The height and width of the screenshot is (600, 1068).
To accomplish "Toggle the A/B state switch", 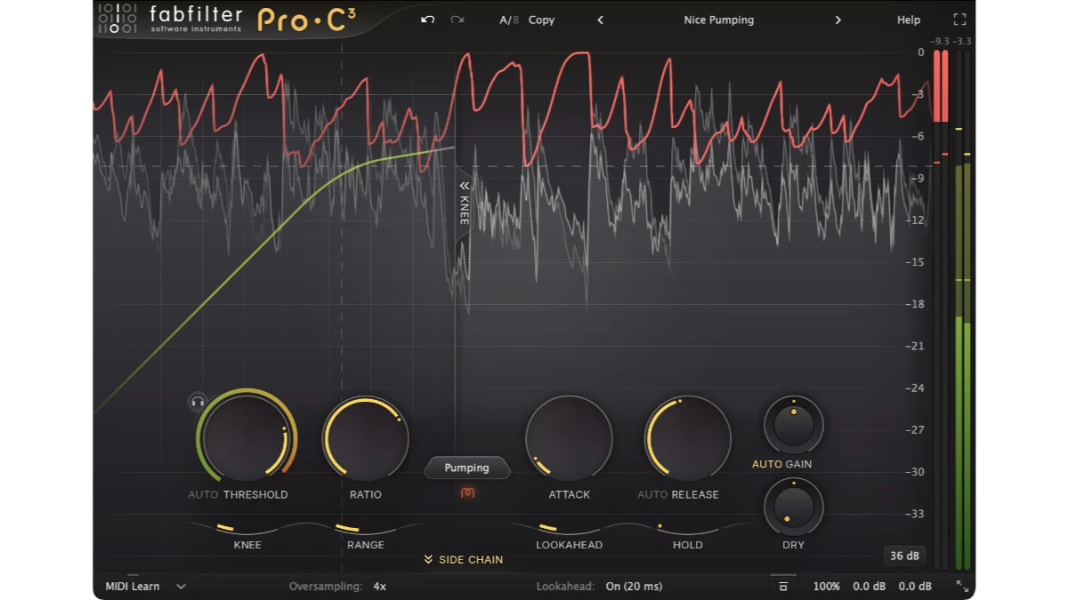I will pyautogui.click(x=509, y=20).
